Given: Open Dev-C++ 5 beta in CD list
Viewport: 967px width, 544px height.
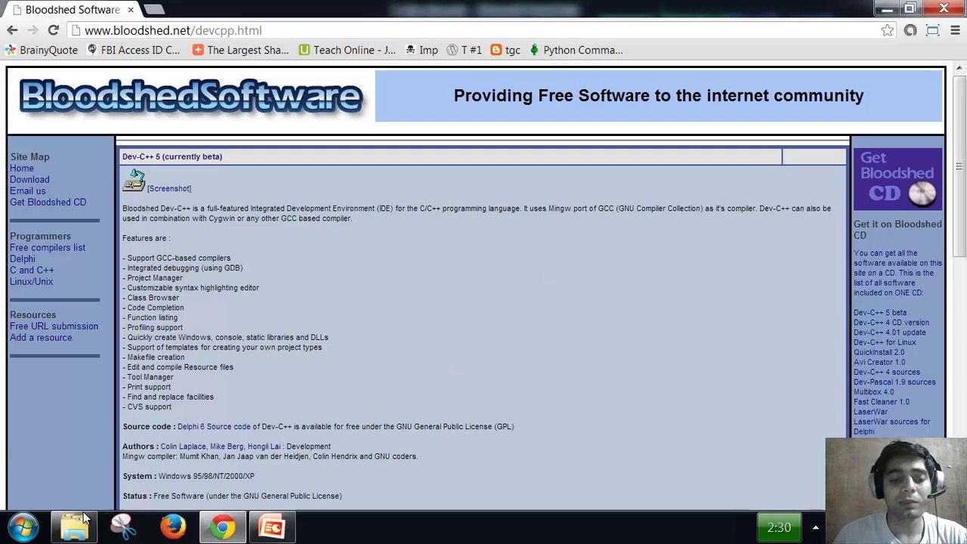Looking at the screenshot, I should tap(880, 313).
